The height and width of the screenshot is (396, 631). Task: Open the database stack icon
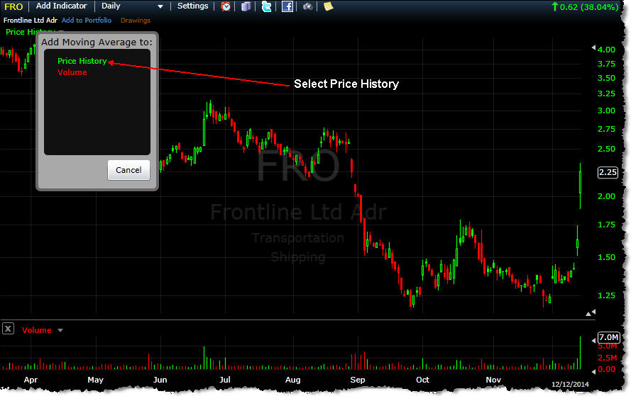[246, 6]
